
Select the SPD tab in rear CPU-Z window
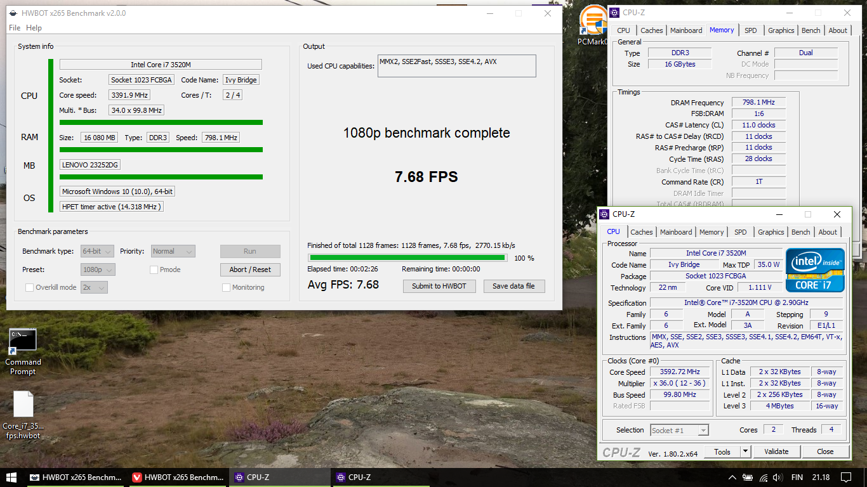pos(751,30)
